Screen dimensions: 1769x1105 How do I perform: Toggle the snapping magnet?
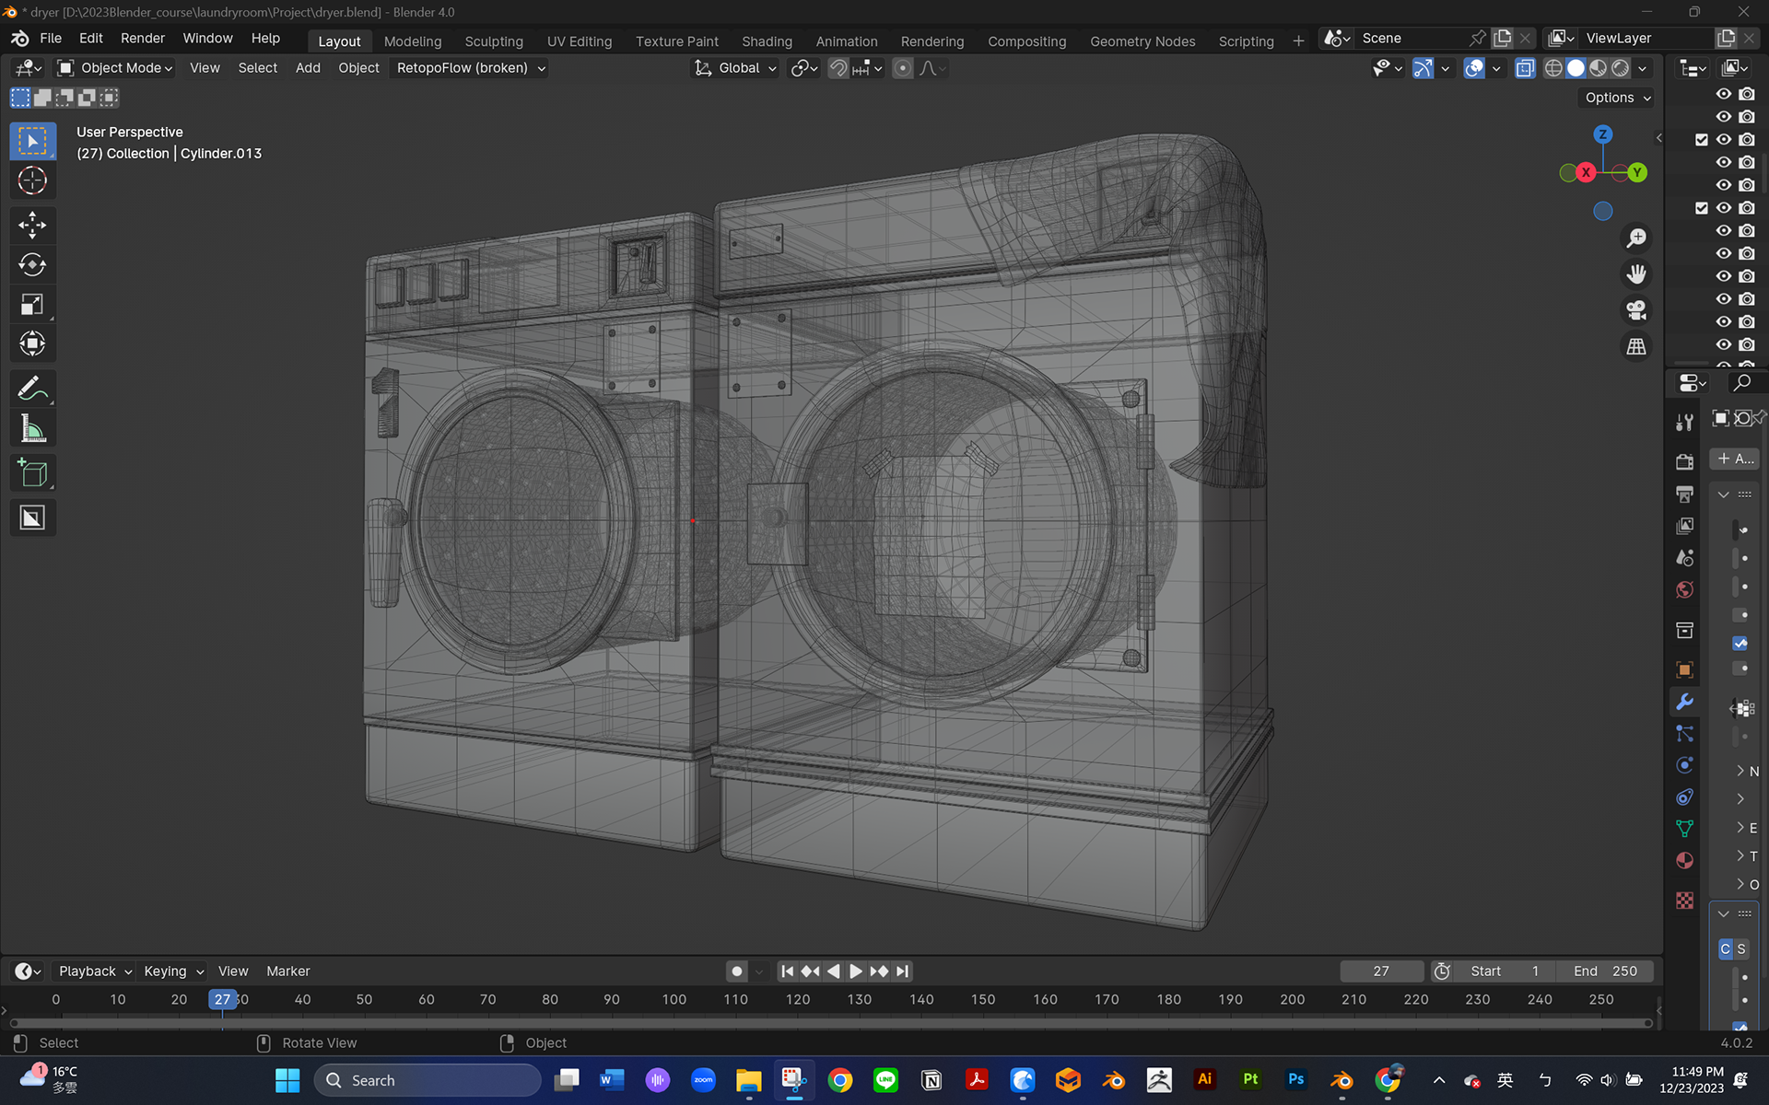coord(838,68)
